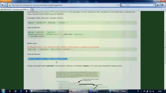Click the define ENGINE_DIR code line
Viewport: 166px width, 93px height.
48,23
